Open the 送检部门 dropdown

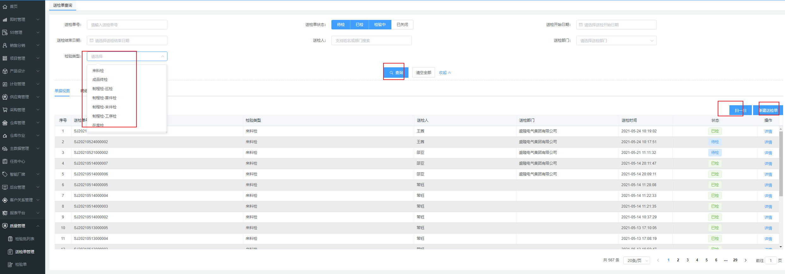point(616,40)
